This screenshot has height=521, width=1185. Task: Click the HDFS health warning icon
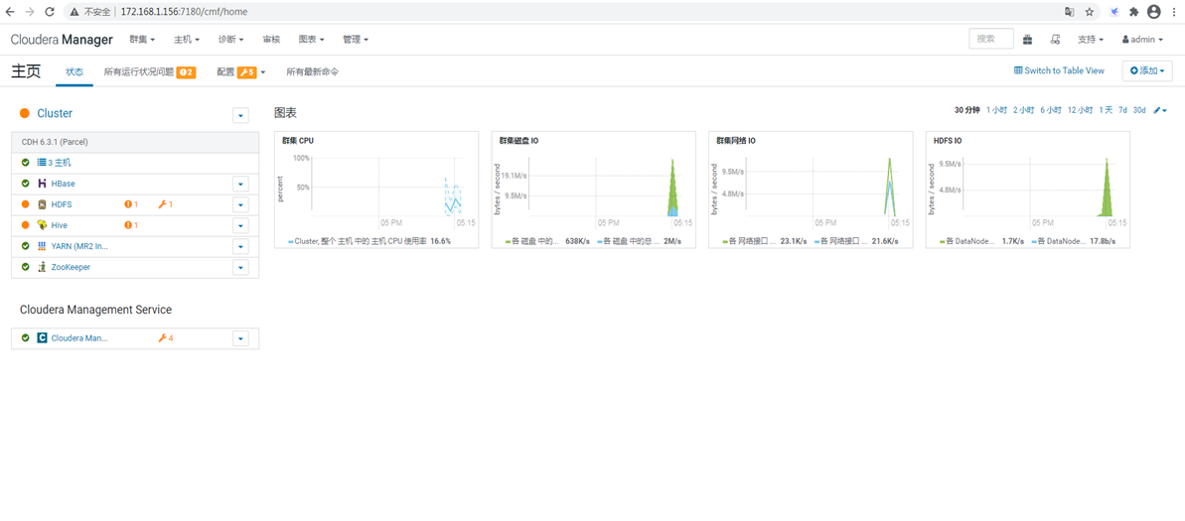pyautogui.click(x=131, y=204)
